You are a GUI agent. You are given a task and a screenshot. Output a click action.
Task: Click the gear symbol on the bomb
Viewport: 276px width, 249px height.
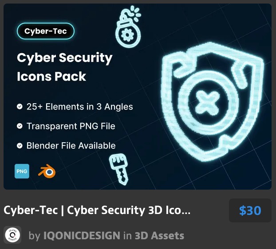[128, 35]
